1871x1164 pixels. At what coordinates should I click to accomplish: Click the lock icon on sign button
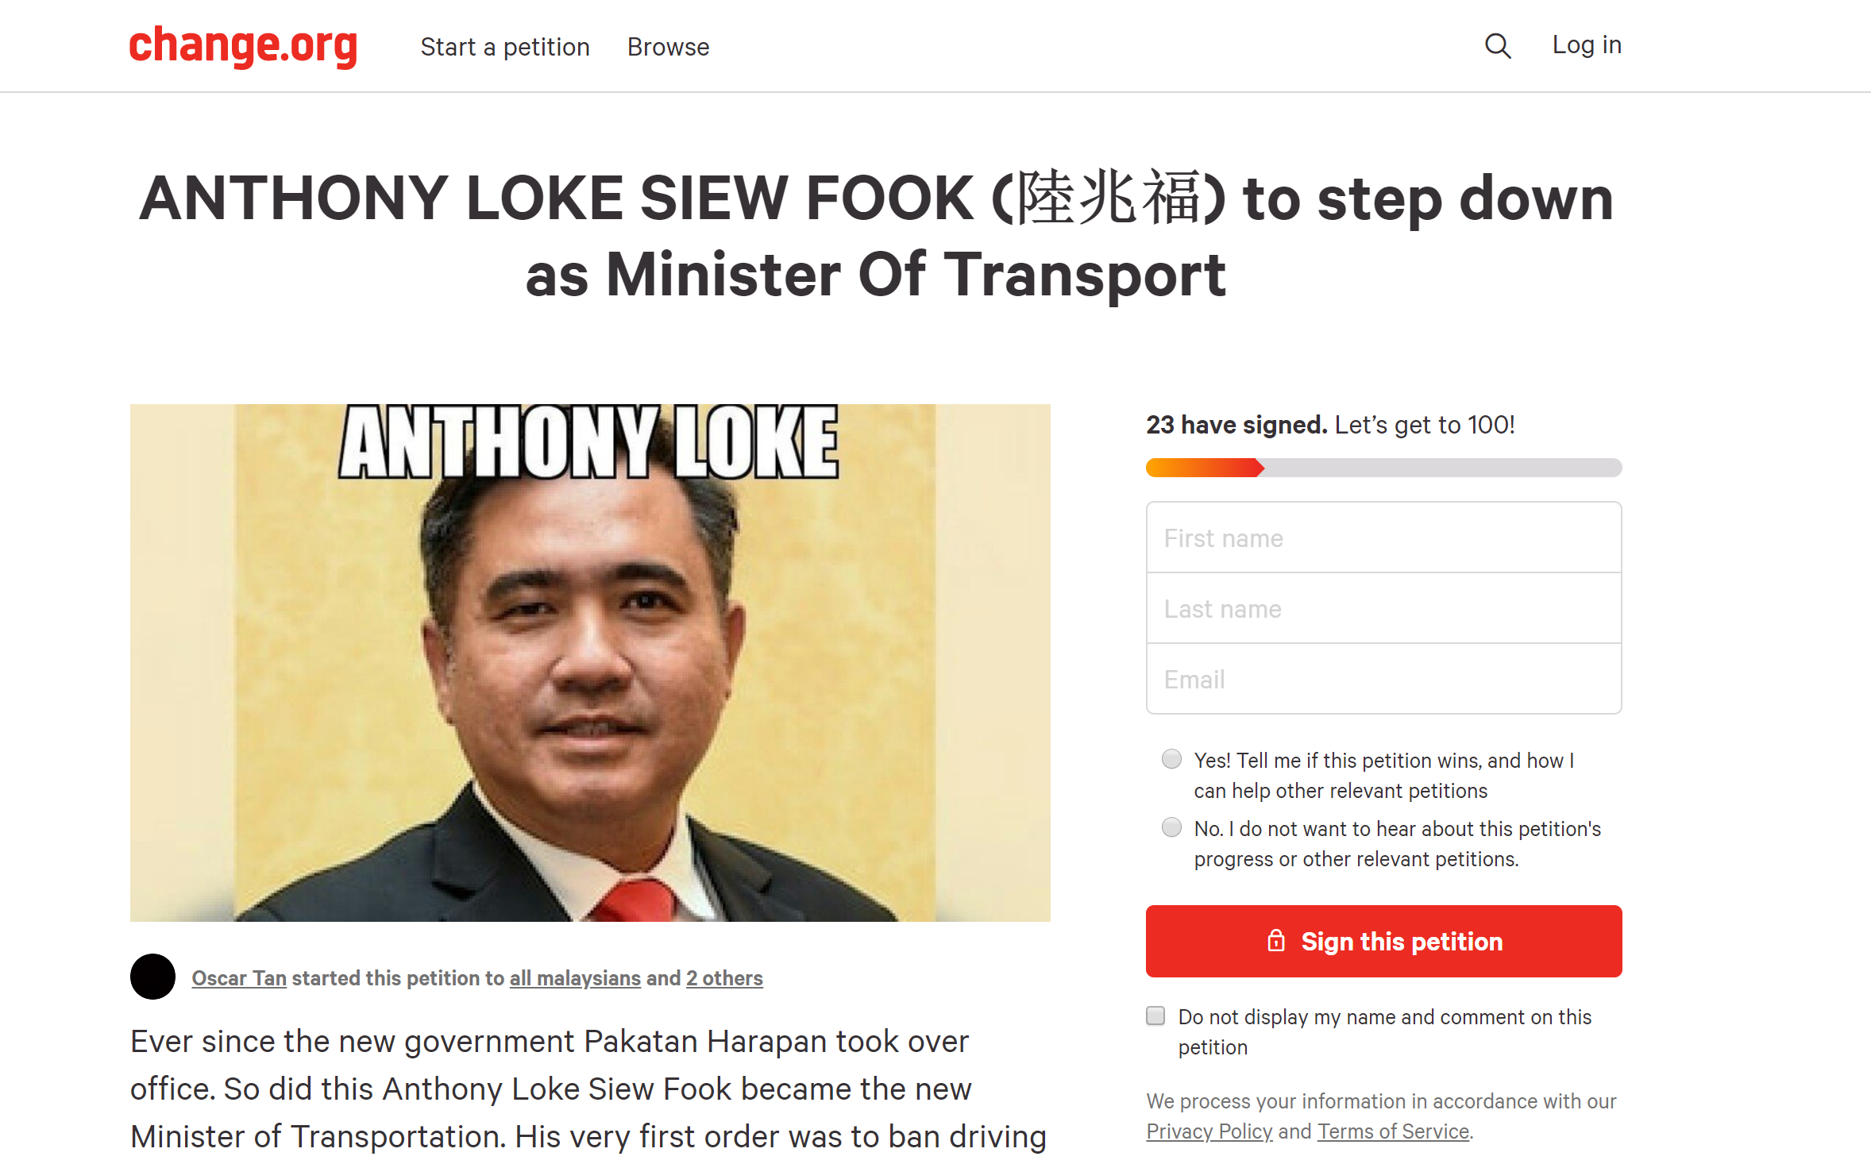click(1276, 941)
